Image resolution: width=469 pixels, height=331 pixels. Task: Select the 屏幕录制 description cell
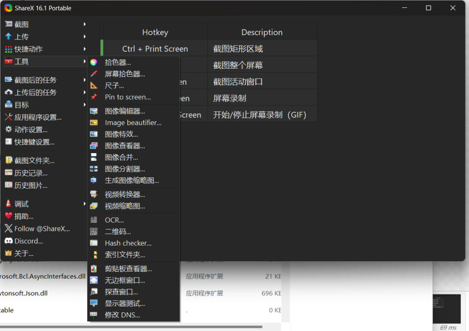coord(262,98)
